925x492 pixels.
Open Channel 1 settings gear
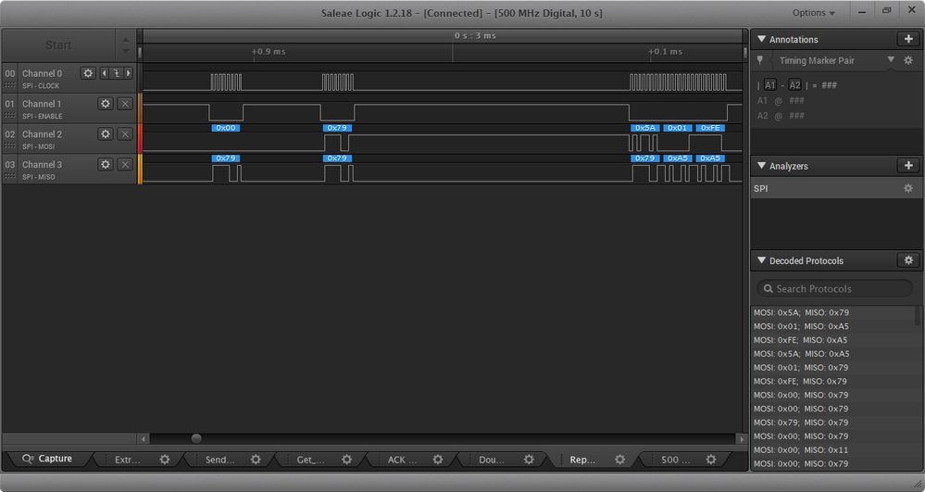105,104
